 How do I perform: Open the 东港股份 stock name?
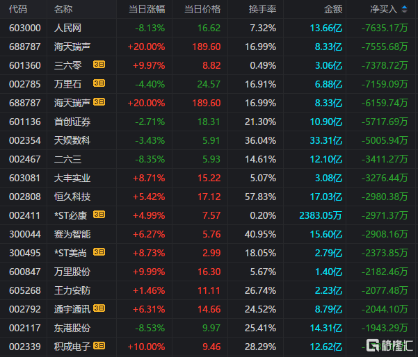point(72,328)
